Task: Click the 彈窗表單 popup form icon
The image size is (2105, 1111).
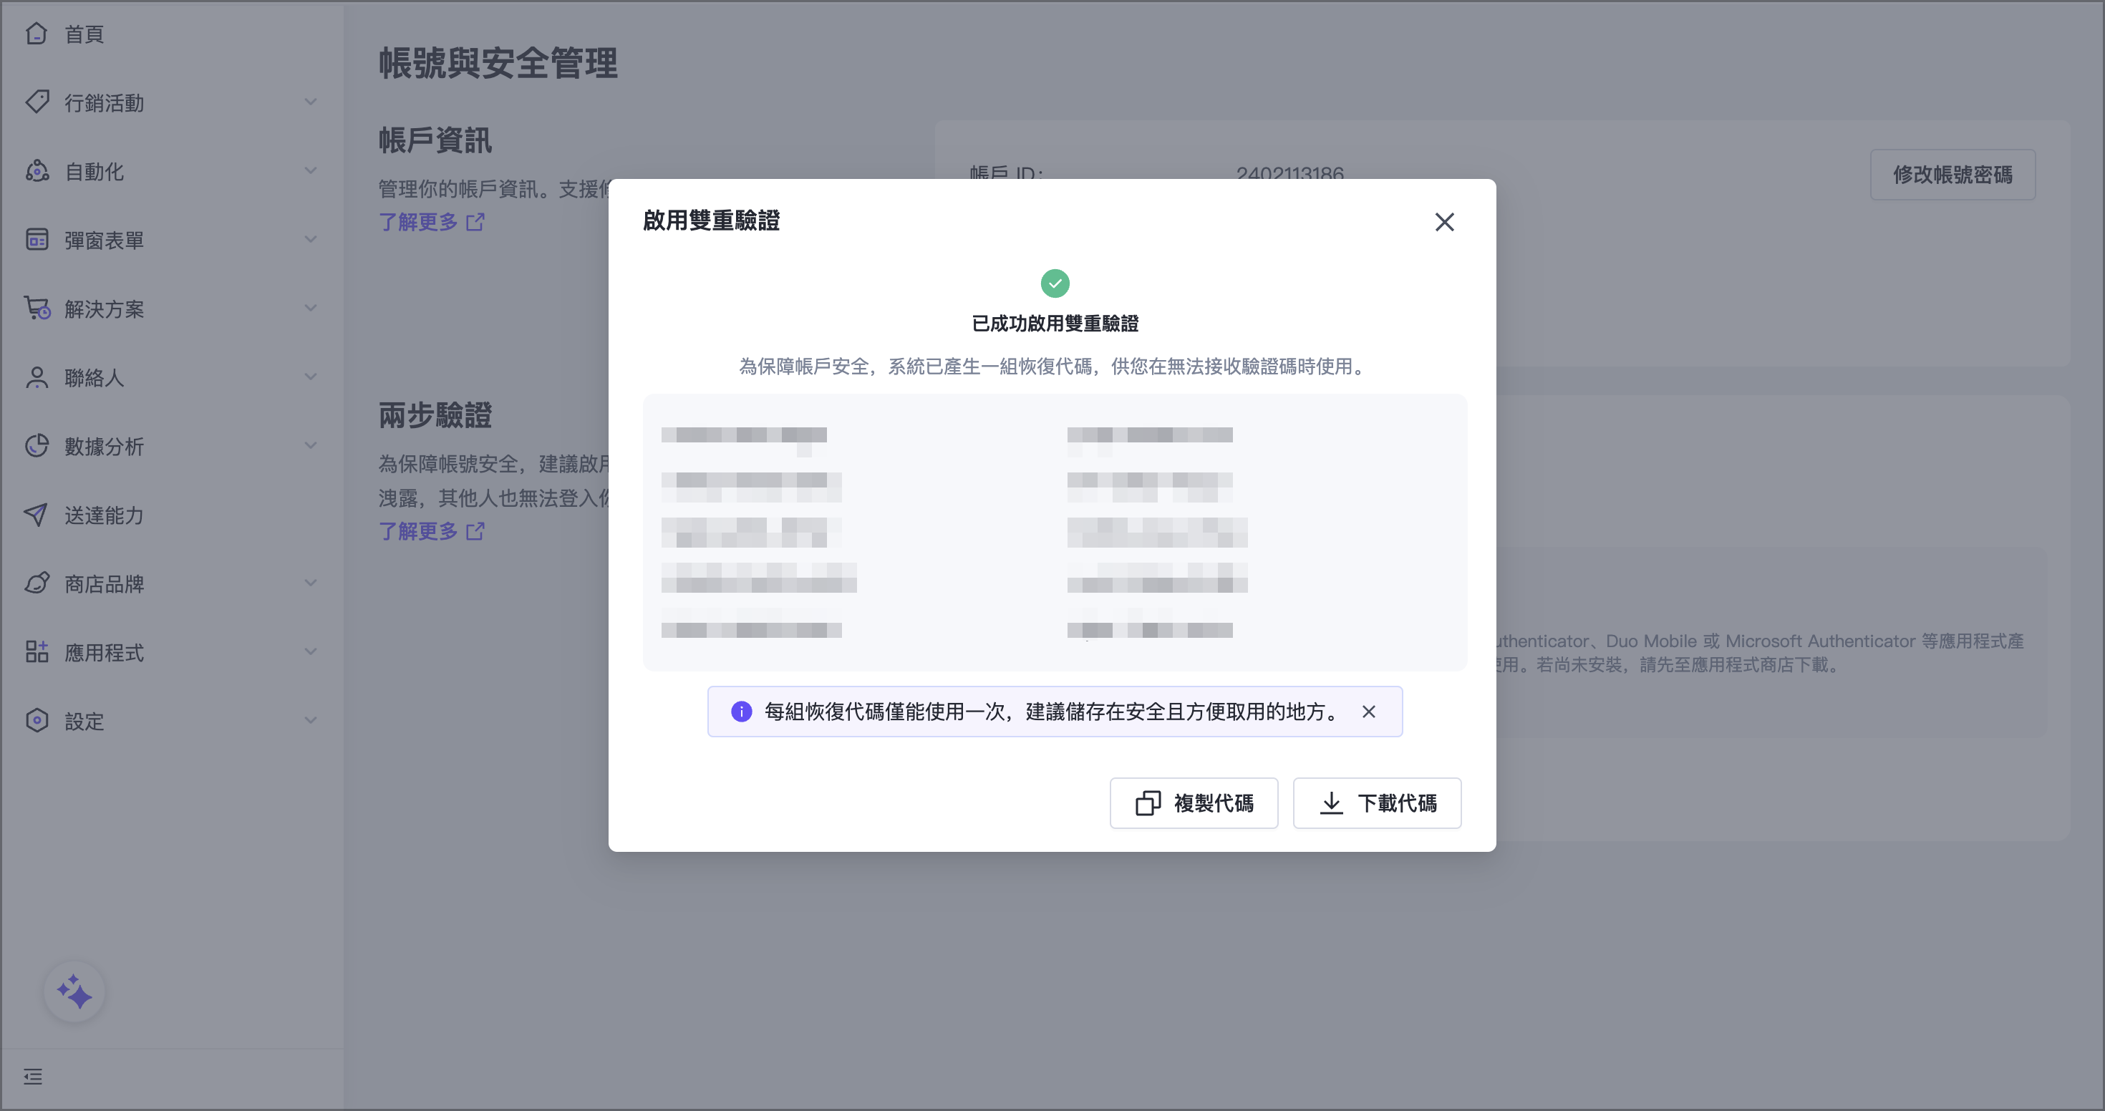Action: click(37, 239)
